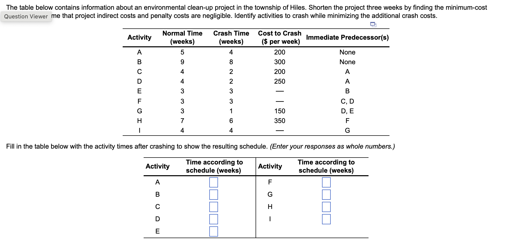Screen dimensions: 505x244
Task: Click the Cost to Crash header
Action: tap(280, 37)
